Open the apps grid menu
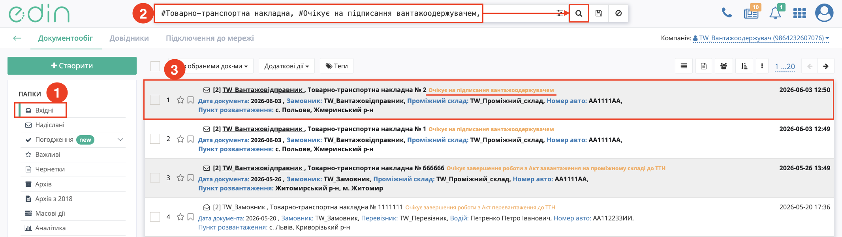Image resolution: width=842 pixels, height=237 pixels. [x=799, y=13]
